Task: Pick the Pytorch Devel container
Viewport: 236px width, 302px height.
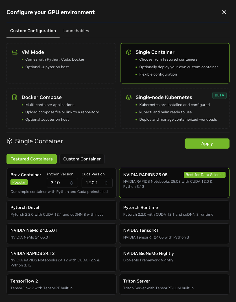Action: pyautogui.click(x=61, y=211)
